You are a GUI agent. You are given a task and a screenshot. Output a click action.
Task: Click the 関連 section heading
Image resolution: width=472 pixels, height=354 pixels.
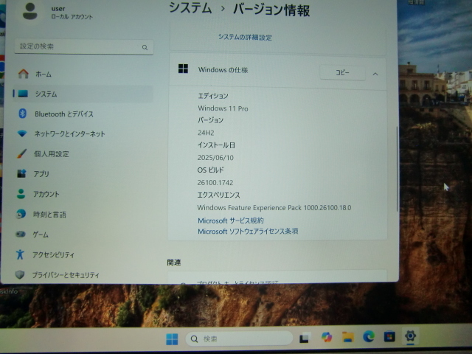(174, 263)
